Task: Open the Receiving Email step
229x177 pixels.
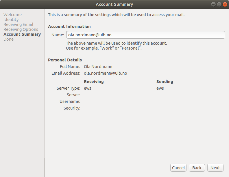Action: [18, 25]
